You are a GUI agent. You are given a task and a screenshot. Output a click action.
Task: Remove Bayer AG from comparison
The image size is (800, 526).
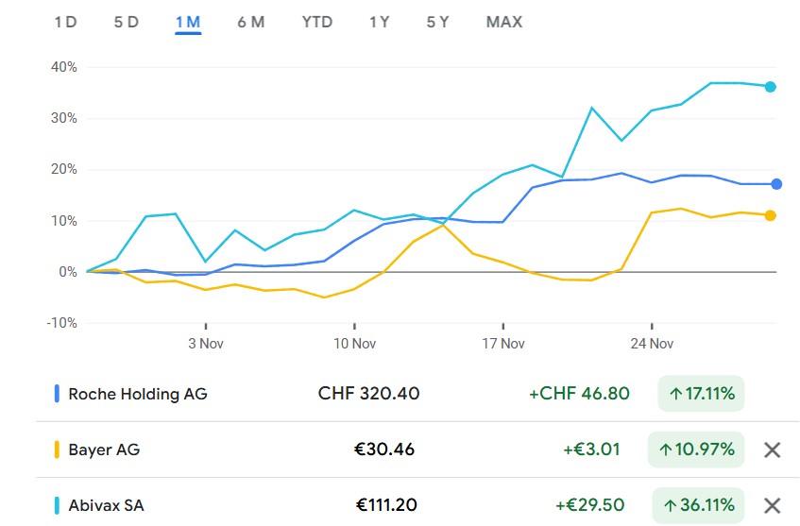(x=772, y=450)
